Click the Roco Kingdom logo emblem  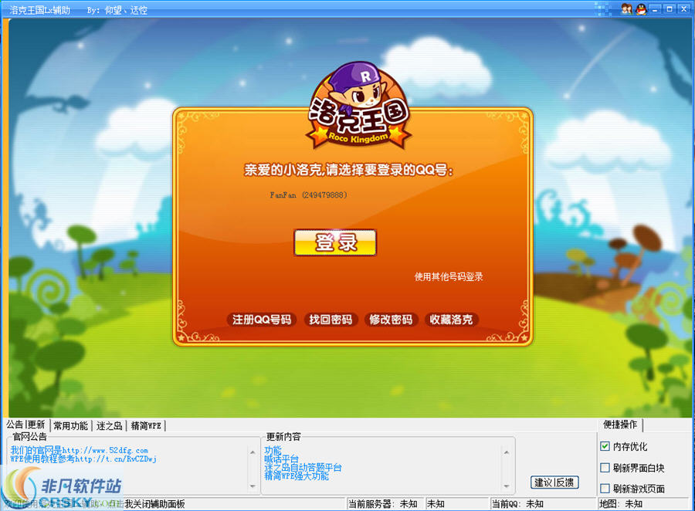[358, 107]
